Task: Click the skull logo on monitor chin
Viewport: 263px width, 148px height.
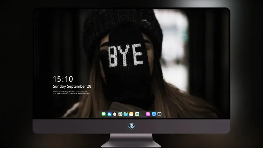Action: coord(131,126)
